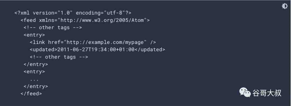
Task: Click the </entry> tag just before </feed>
Action: click(x=36, y=86)
